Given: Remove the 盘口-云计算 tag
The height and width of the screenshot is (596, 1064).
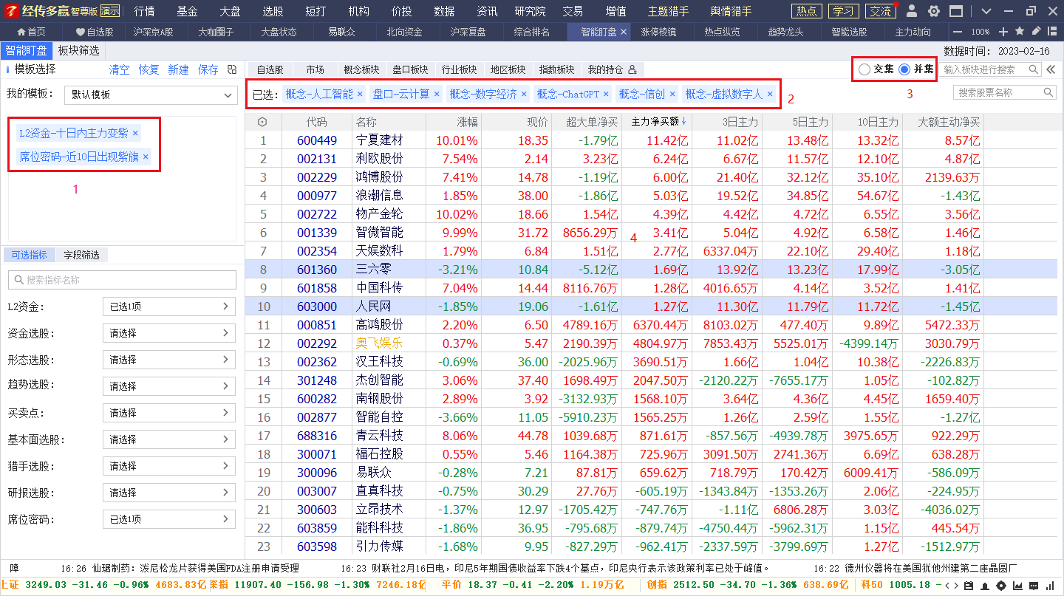Looking at the screenshot, I should point(437,94).
